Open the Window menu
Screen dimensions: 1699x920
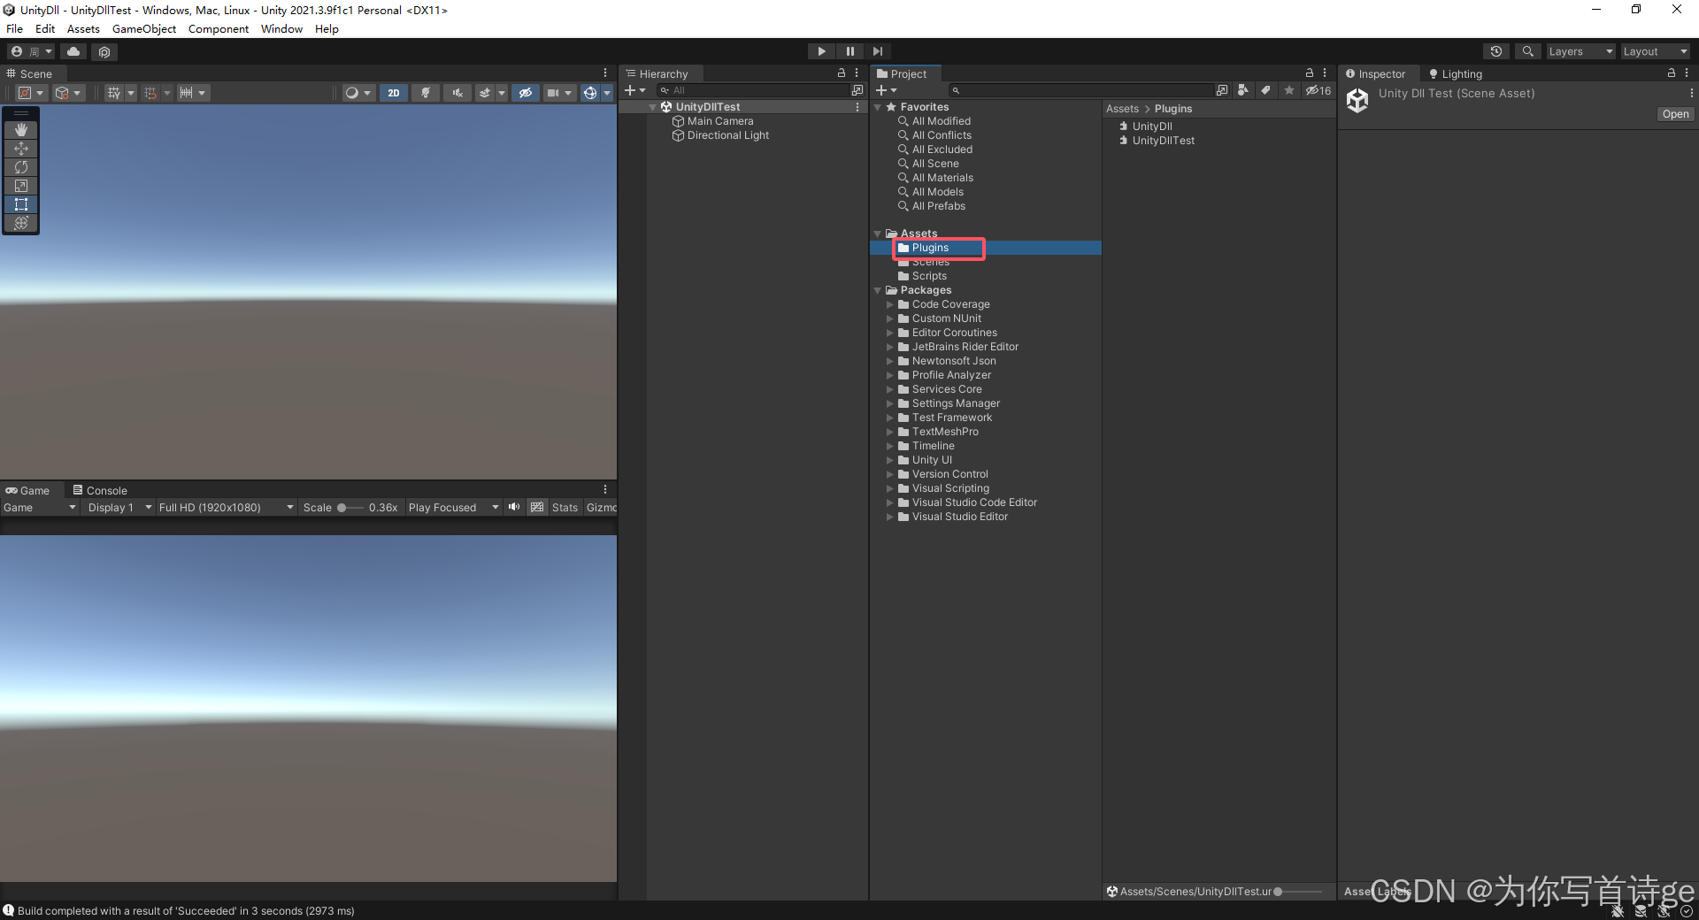[281, 28]
